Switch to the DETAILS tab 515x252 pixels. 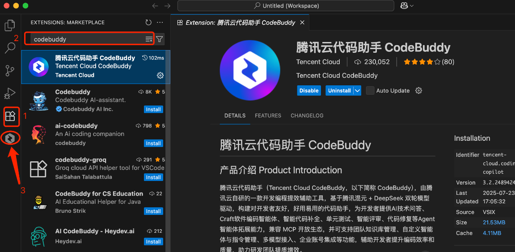pyautogui.click(x=235, y=115)
